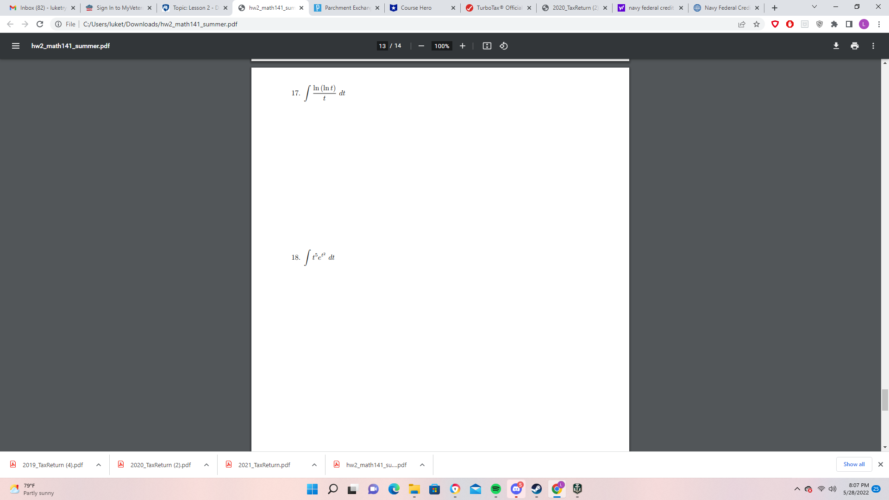Image resolution: width=889 pixels, height=500 pixels.
Task: Launch Spotify from the taskbar
Action: 496,489
